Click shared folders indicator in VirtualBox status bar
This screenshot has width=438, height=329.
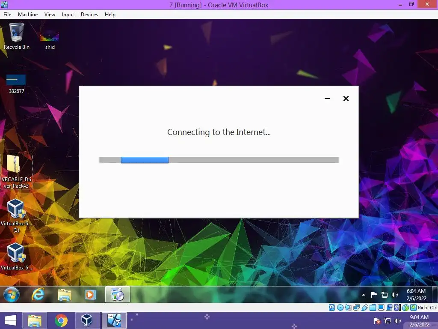coord(373,308)
